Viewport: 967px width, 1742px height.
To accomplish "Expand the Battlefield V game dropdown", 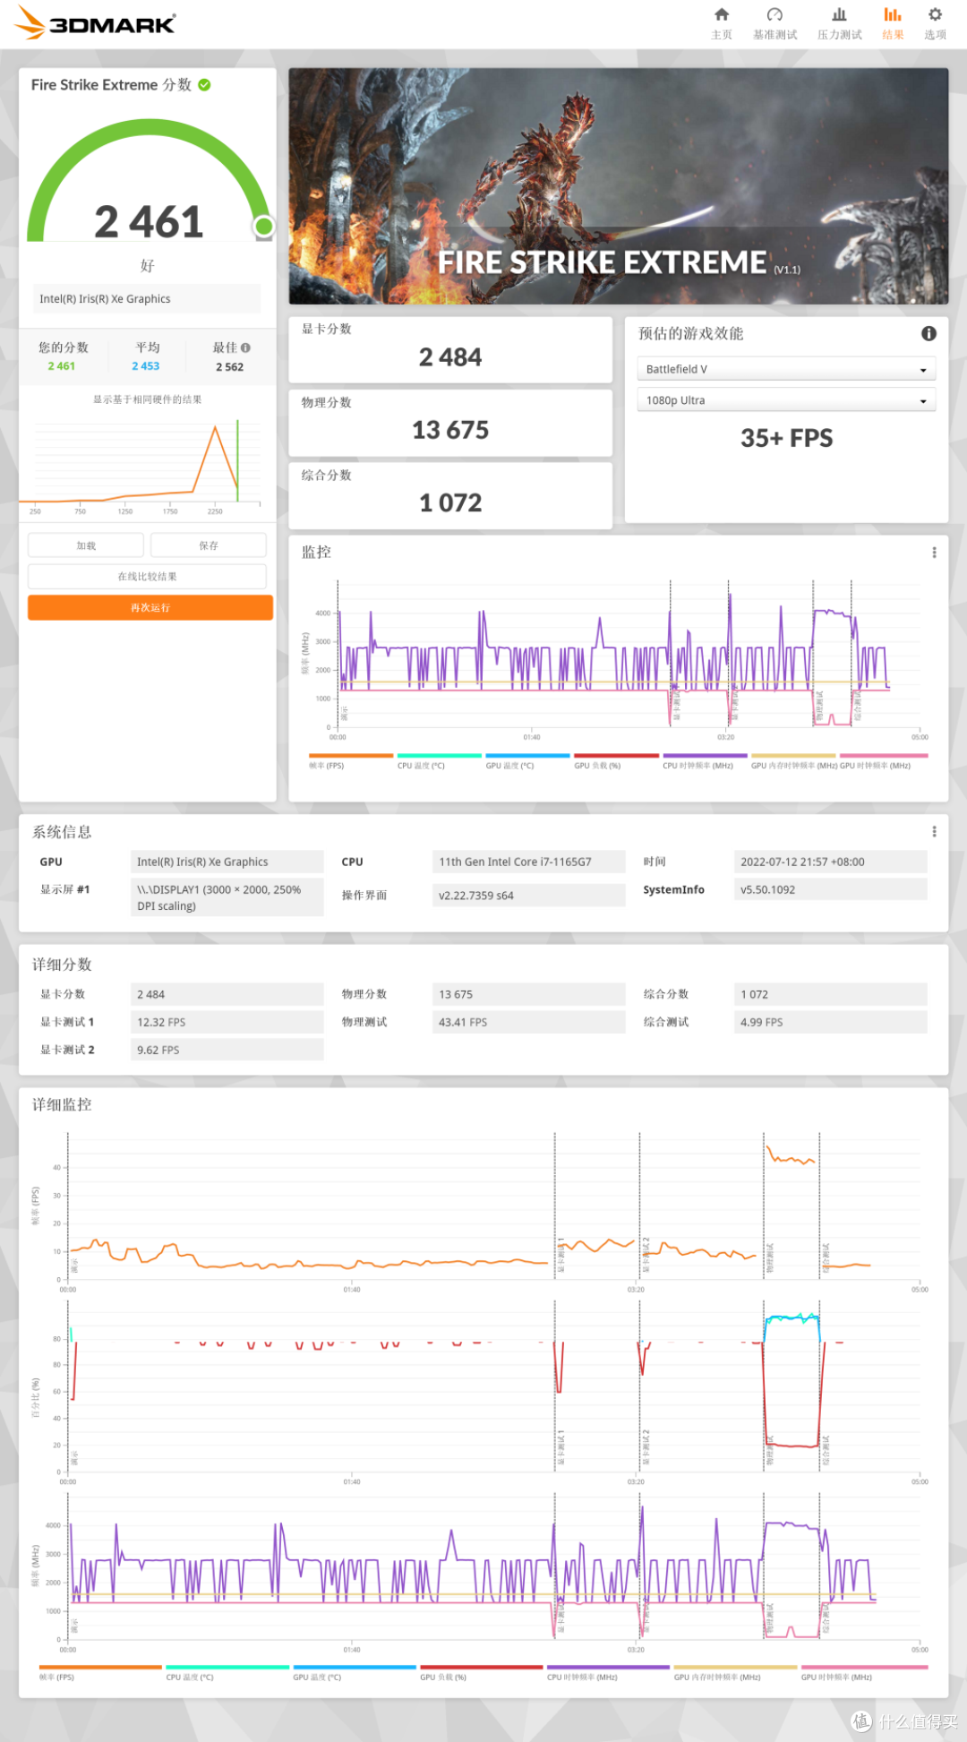I will [x=786, y=369].
